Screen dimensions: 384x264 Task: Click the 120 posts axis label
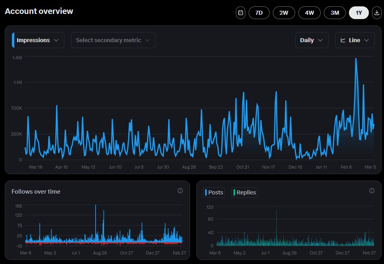click(x=210, y=207)
